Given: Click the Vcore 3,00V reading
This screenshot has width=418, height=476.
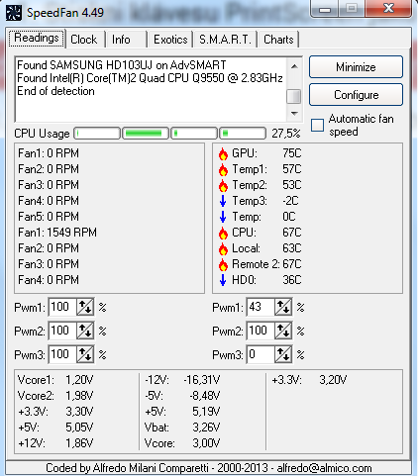Looking at the screenshot, I should 182,443.
